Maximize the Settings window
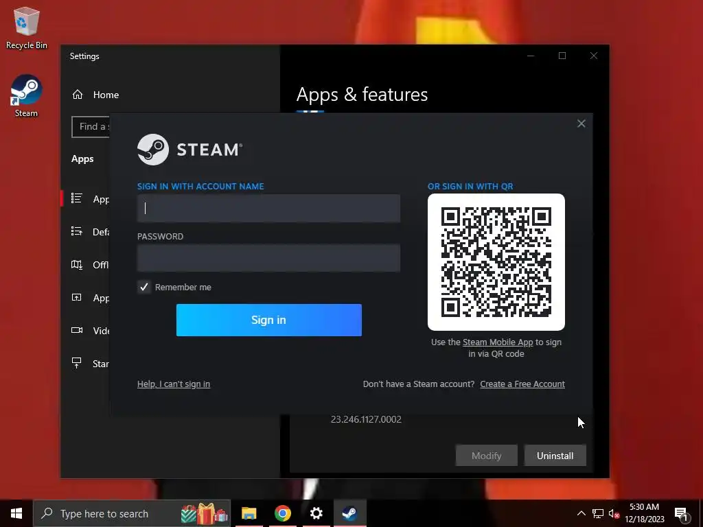The image size is (703, 527). tap(562, 56)
